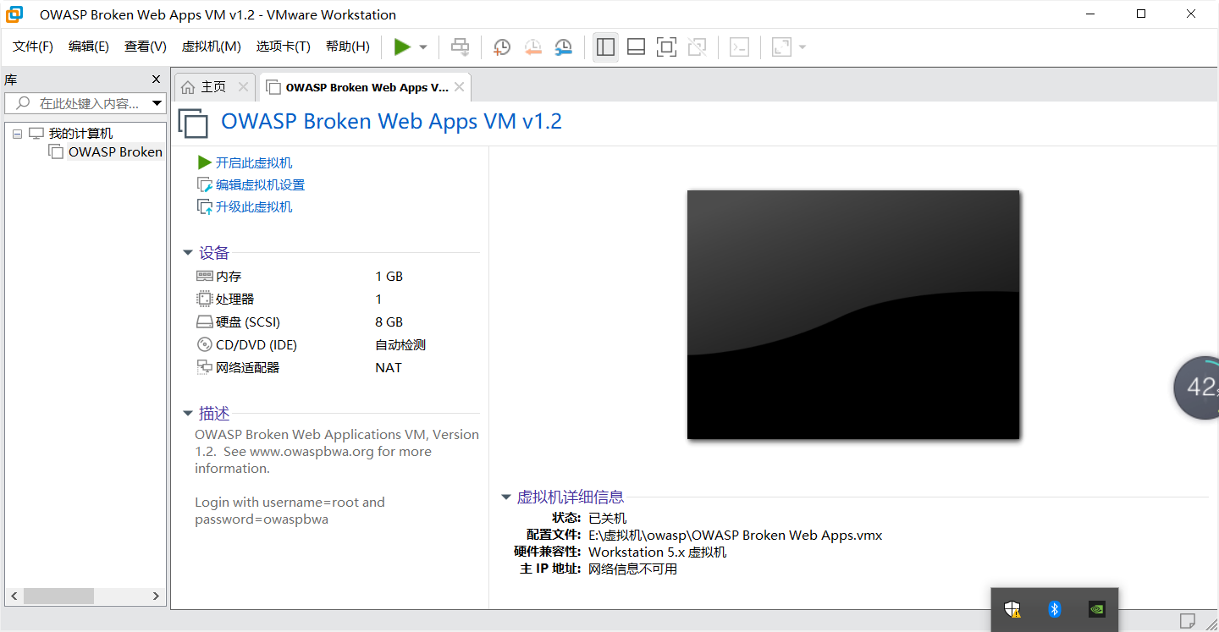The height and width of the screenshot is (632, 1219).
Task: Click the 硬盘 (SCSI) device row
Action: [337, 322]
